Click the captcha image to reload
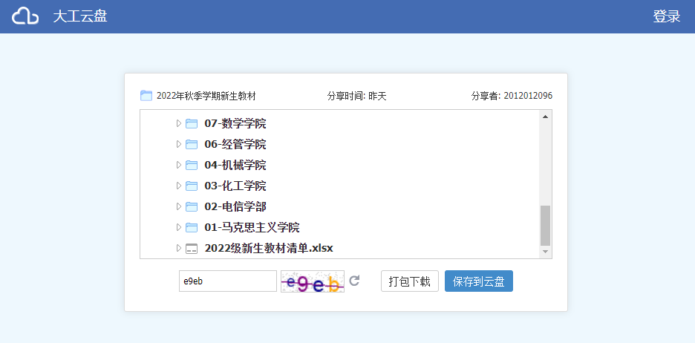Viewport: 695px width, 343px height. coord(312,281)
